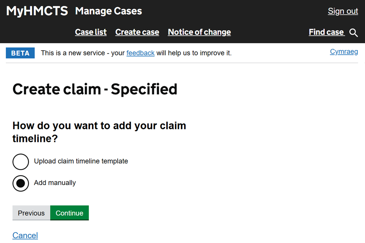365x243 pixels.
Task: Go to Create case in navigation
Action: [x=137, y=32]
